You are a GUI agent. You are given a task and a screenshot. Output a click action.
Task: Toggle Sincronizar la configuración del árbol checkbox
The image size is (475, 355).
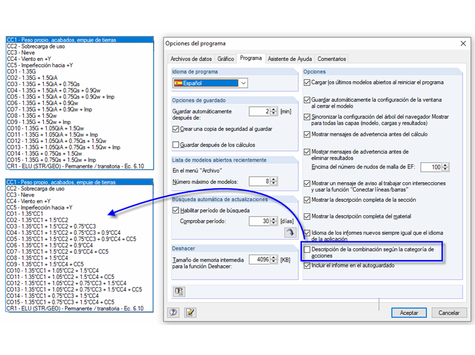307,117
